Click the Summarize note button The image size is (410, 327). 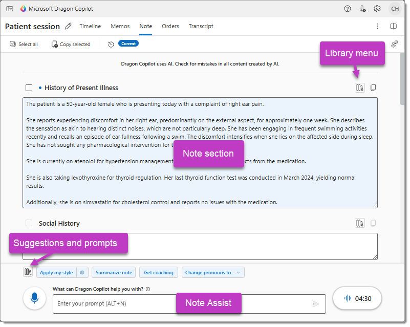[x=114, y=273]
